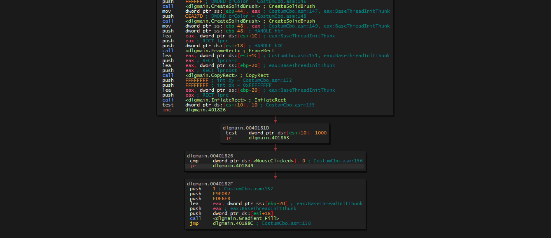This screenshot has height=238, width=551.
Task: Click push FFFFFFFF int dx line
Action: [217, 85]
